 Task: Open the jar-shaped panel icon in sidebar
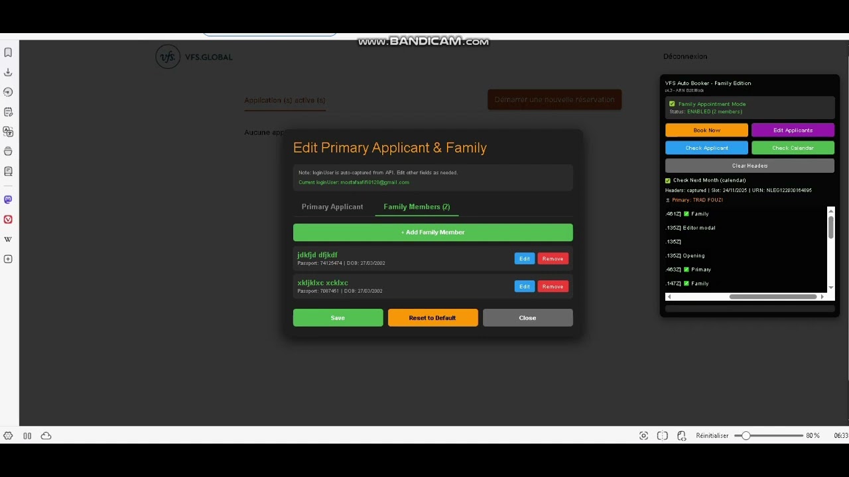pos(8,151)
